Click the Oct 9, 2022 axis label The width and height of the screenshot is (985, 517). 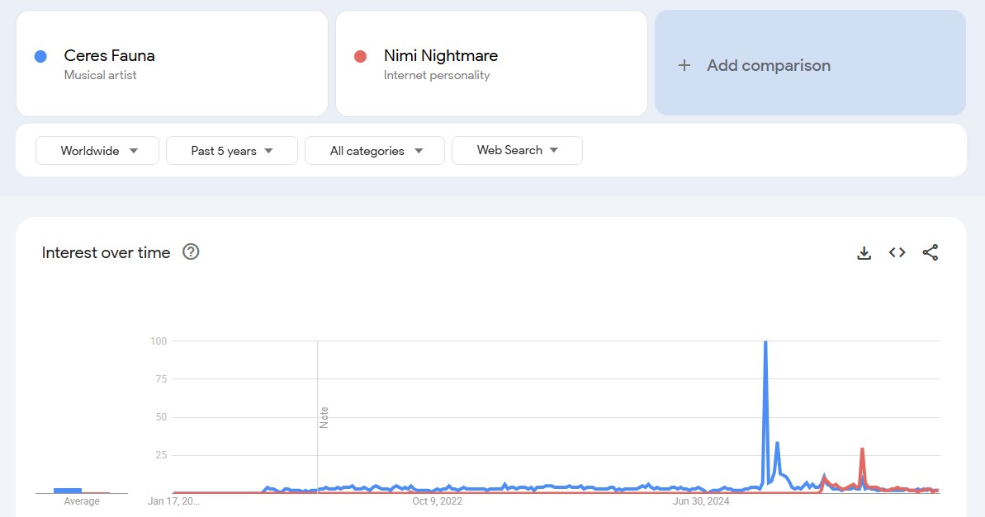(x=438, y=501)
